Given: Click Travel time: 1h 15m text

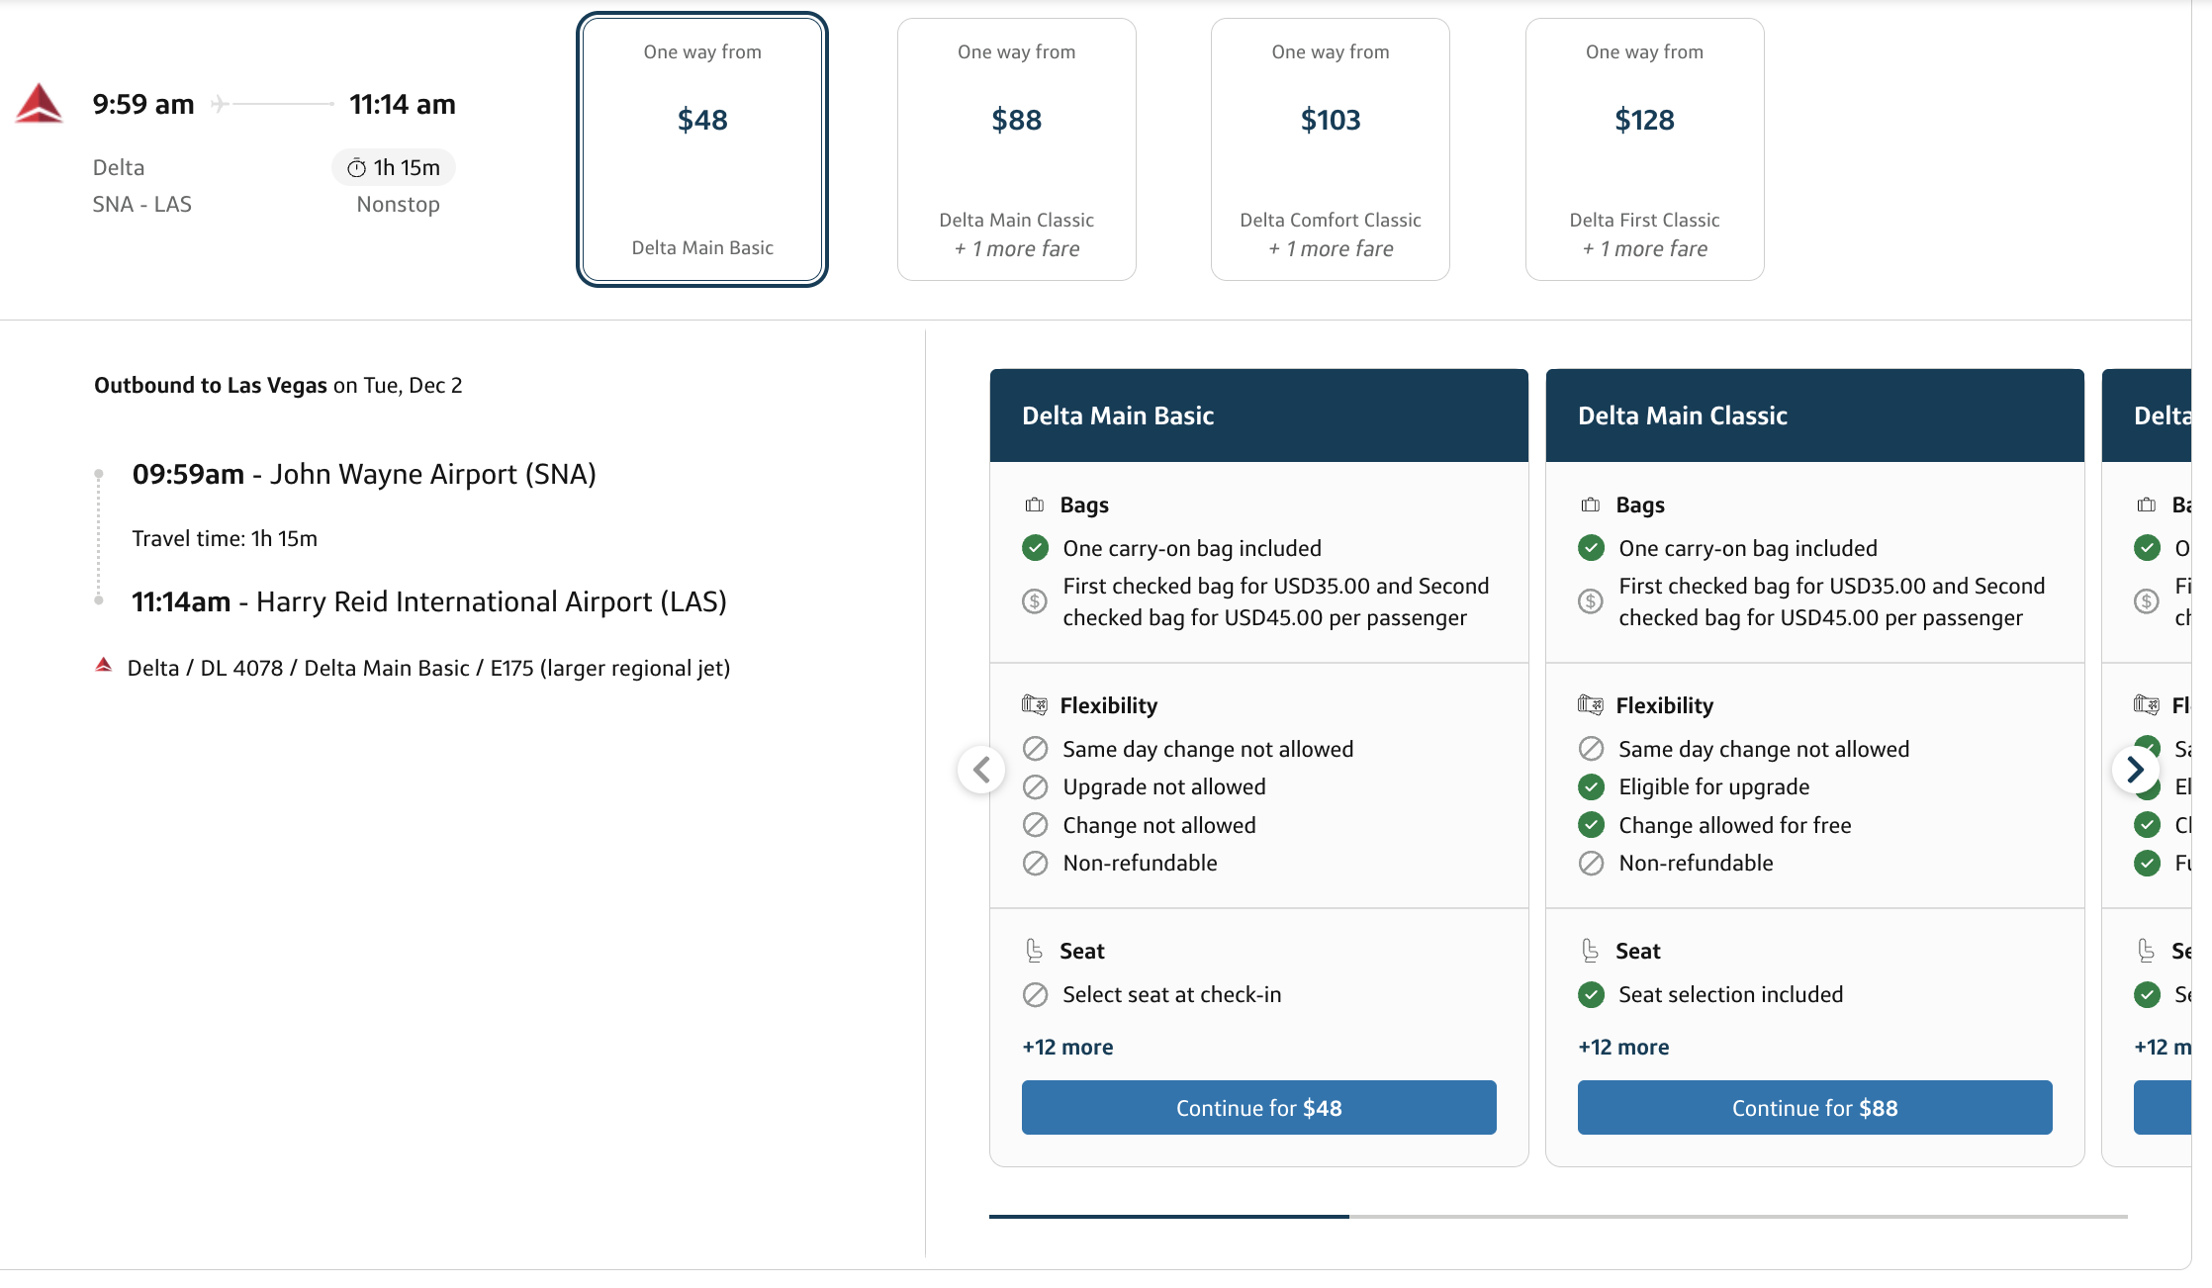Looking at the screenshot, I should tap(225, 539).
